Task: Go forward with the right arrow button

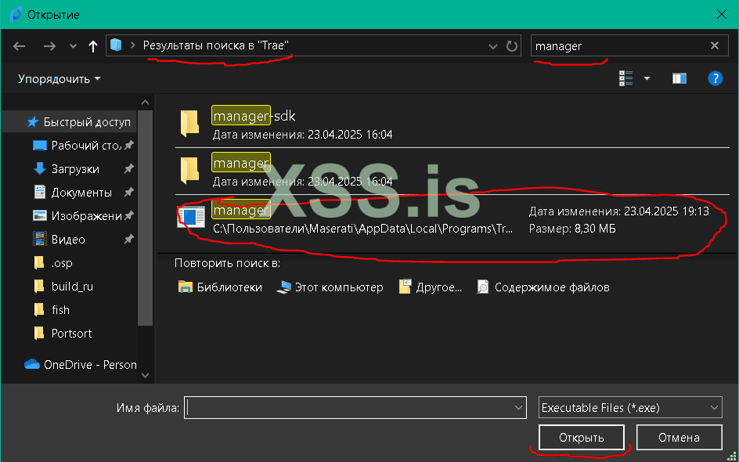Action: pyautogui.click(x=49, y=46)
